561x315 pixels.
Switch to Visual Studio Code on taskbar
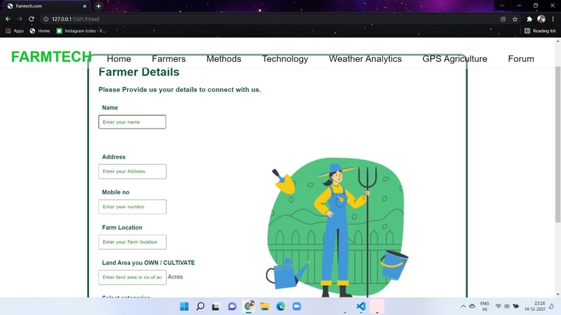click(361, 307)
